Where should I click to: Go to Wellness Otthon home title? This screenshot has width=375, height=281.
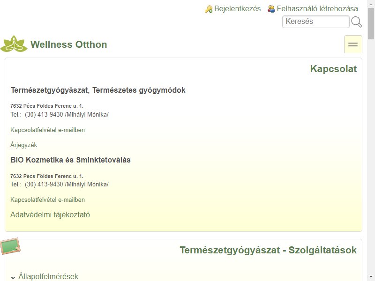click(68, 44)
